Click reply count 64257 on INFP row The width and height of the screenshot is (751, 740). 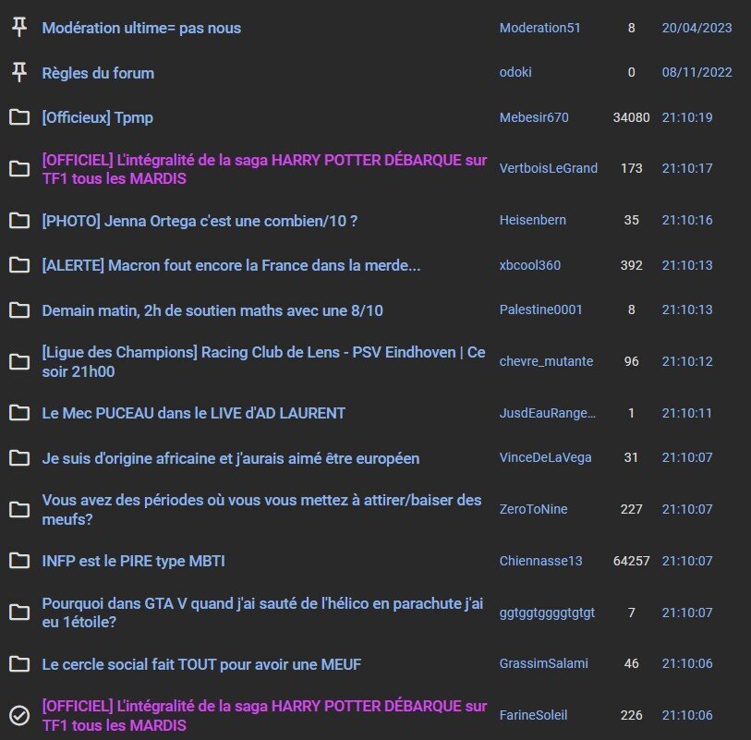631,561
